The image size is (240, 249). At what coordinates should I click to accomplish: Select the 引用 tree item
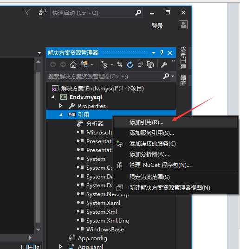(83, 115)
